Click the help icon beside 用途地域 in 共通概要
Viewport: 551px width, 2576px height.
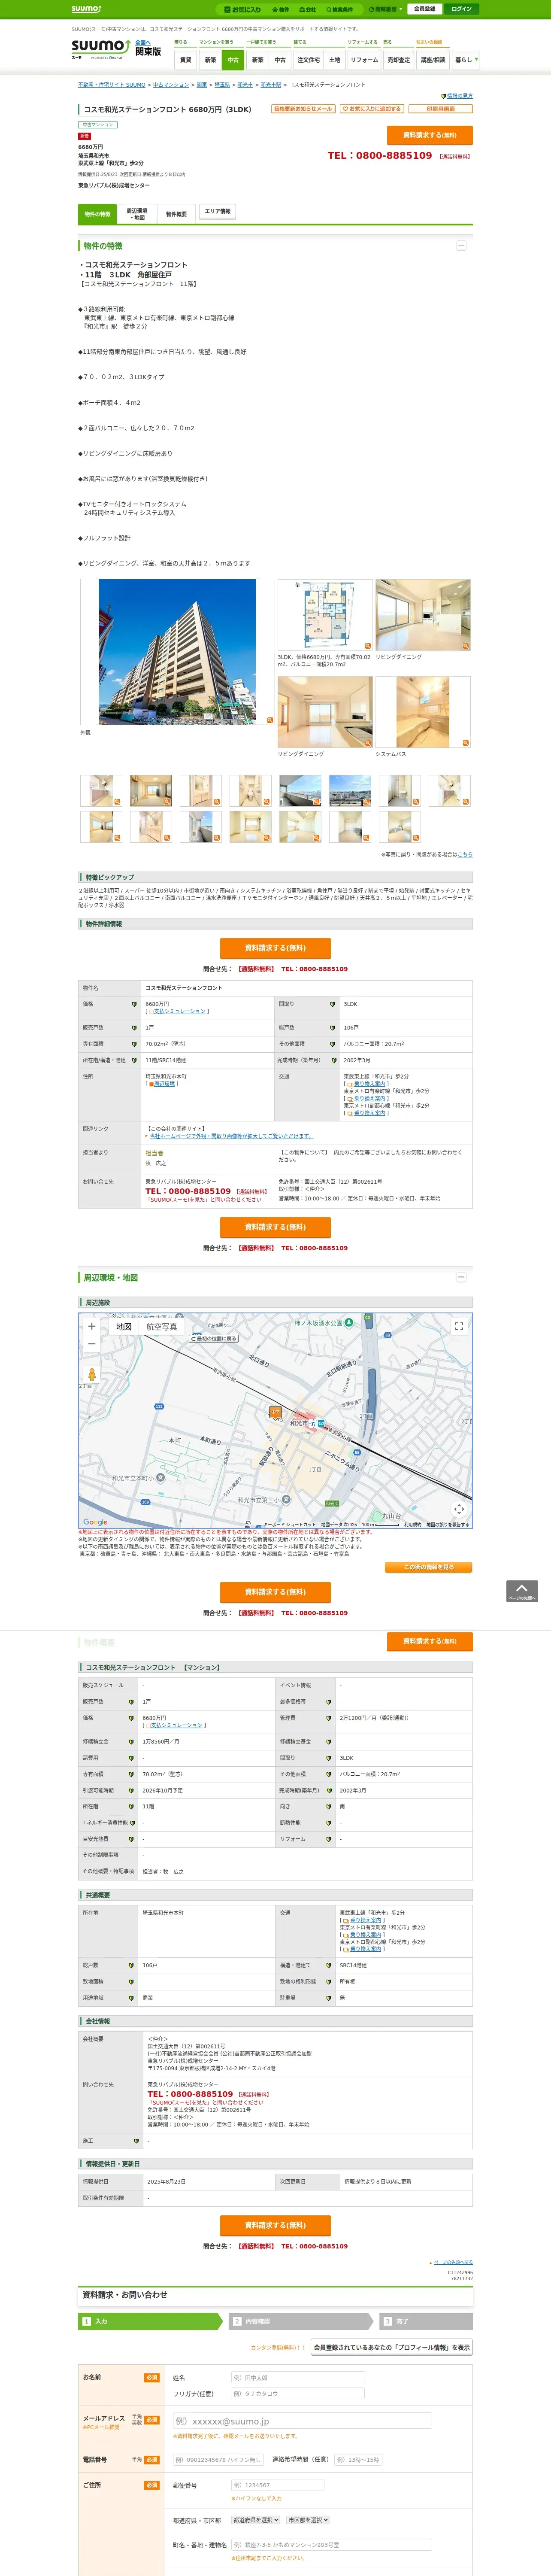point(131,1998)
